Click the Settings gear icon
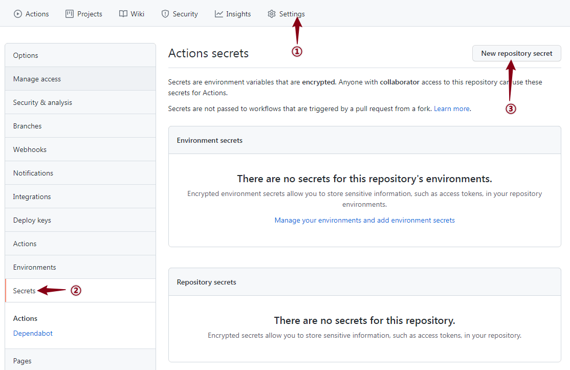Image resolution: width=570 pixels, height=370 pixels. [x=272, y=14]
